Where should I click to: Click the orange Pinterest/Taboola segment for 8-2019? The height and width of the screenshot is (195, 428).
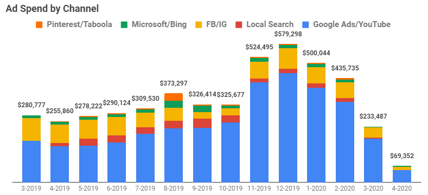pyautogui.click(x=174, y=97)
